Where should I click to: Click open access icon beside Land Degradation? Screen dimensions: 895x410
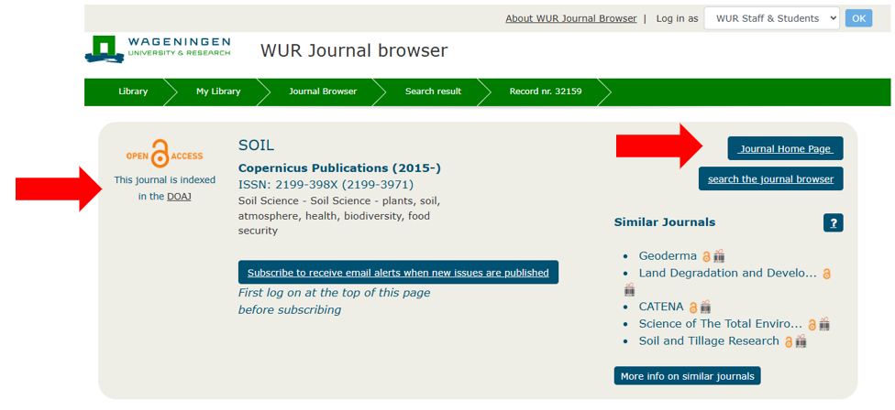click(826, 274)
